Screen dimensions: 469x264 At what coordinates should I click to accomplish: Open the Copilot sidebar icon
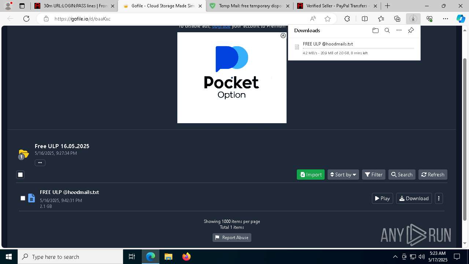(x=461, y=19)
